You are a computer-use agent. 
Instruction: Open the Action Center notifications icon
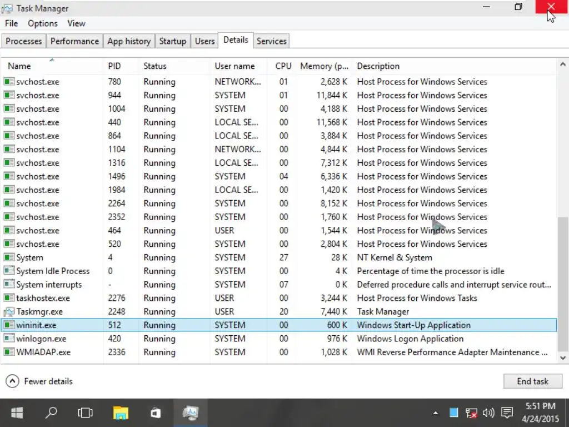click(507, 413)
